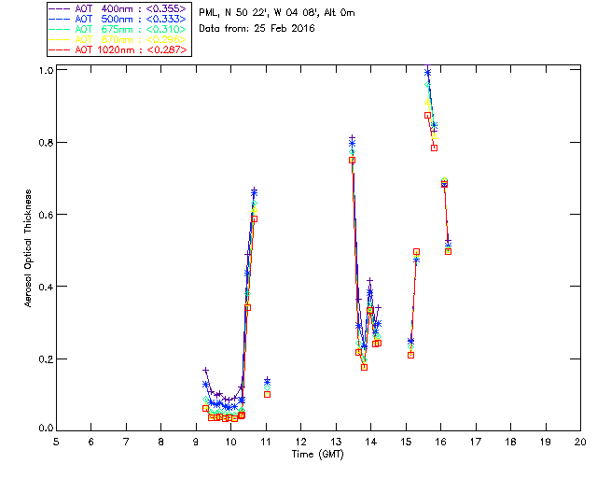Click the red square marker at 15.1 GMT
Screen dimensions: 597x478
[x=410, y=355]
